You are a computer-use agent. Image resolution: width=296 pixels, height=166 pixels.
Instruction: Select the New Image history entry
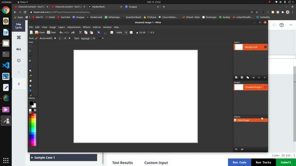251,120
